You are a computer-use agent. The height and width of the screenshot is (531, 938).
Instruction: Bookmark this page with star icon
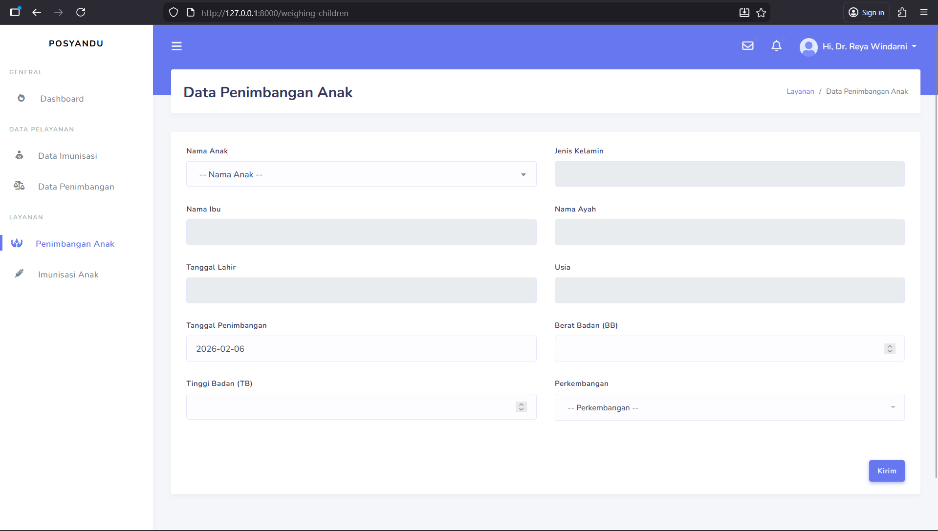tap(761, 13)
